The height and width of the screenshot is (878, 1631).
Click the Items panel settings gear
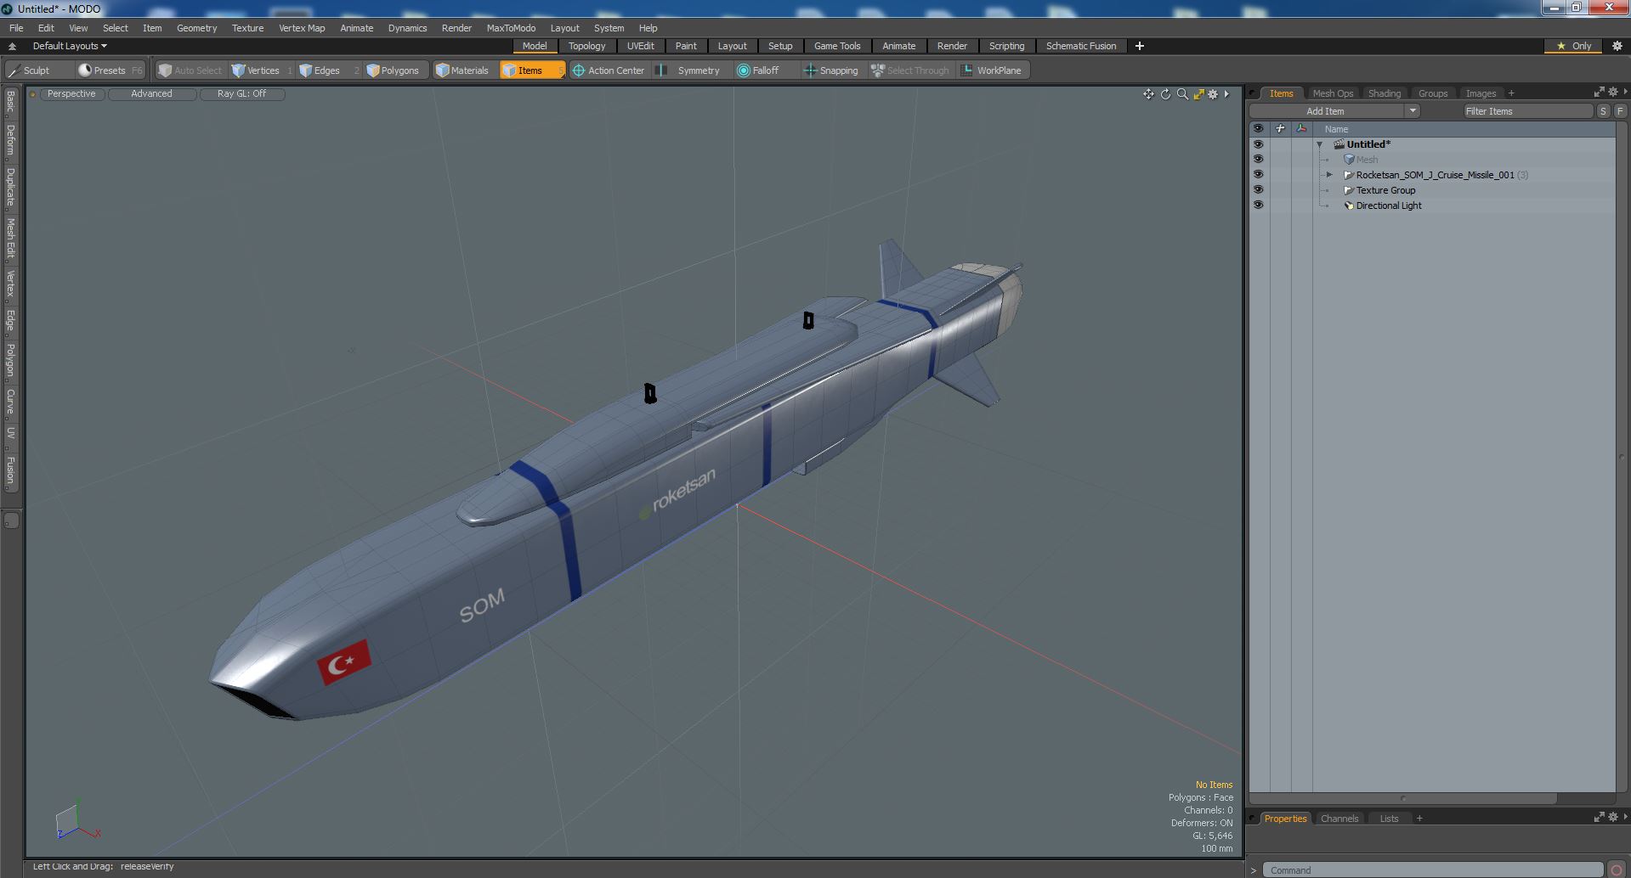(1613, 92)
